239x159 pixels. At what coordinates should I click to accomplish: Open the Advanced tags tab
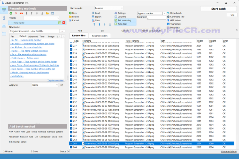33,36
